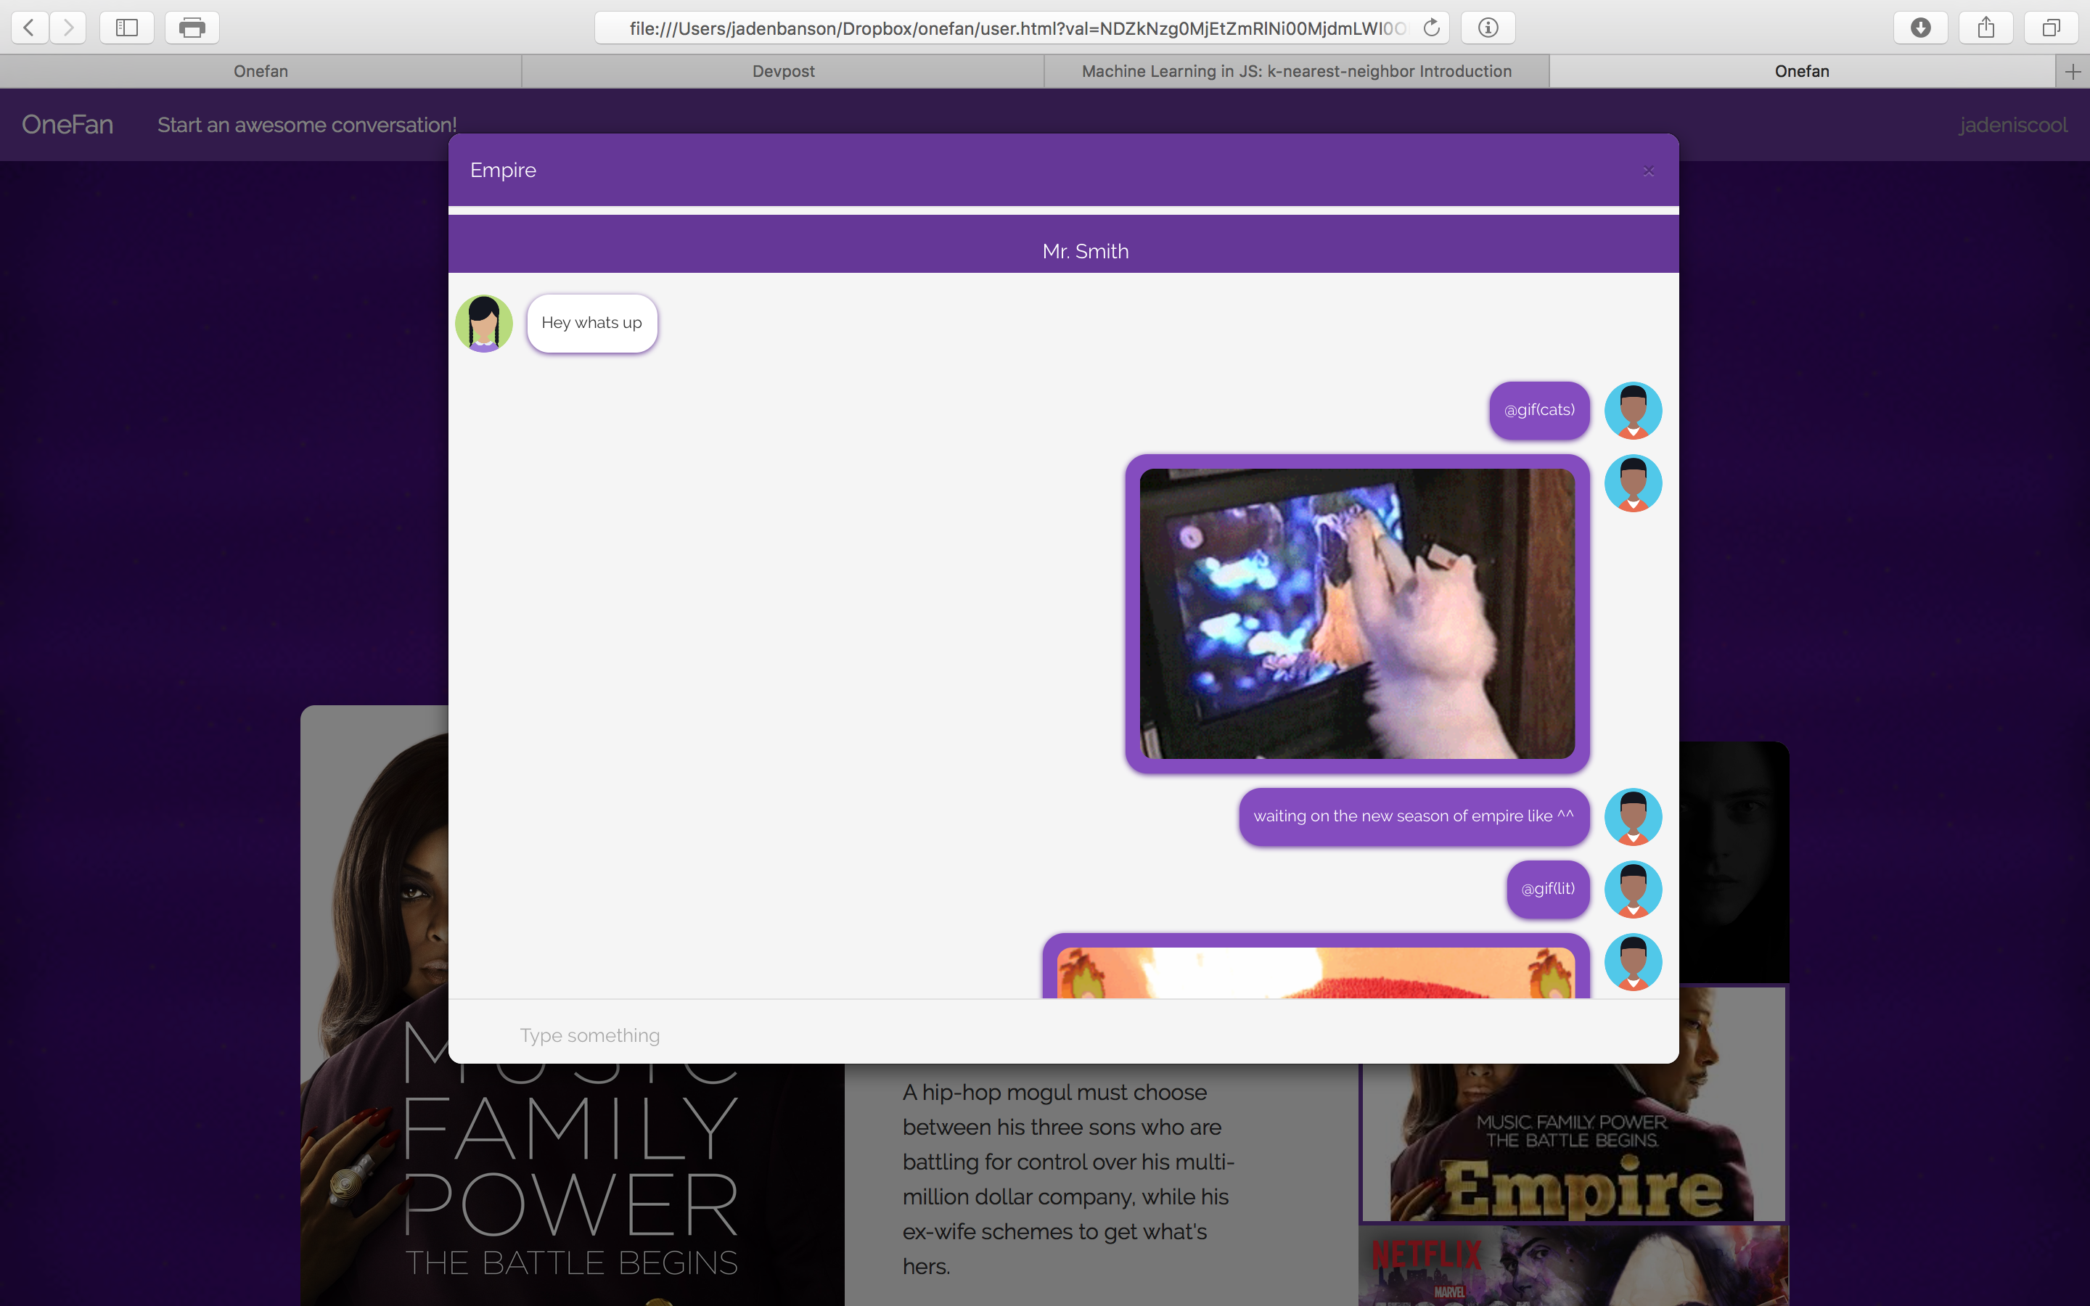Viewport: 2090px width, 1306px height.
Task: Close the Empire chat dialog
Action: [x=1648, y=171]
